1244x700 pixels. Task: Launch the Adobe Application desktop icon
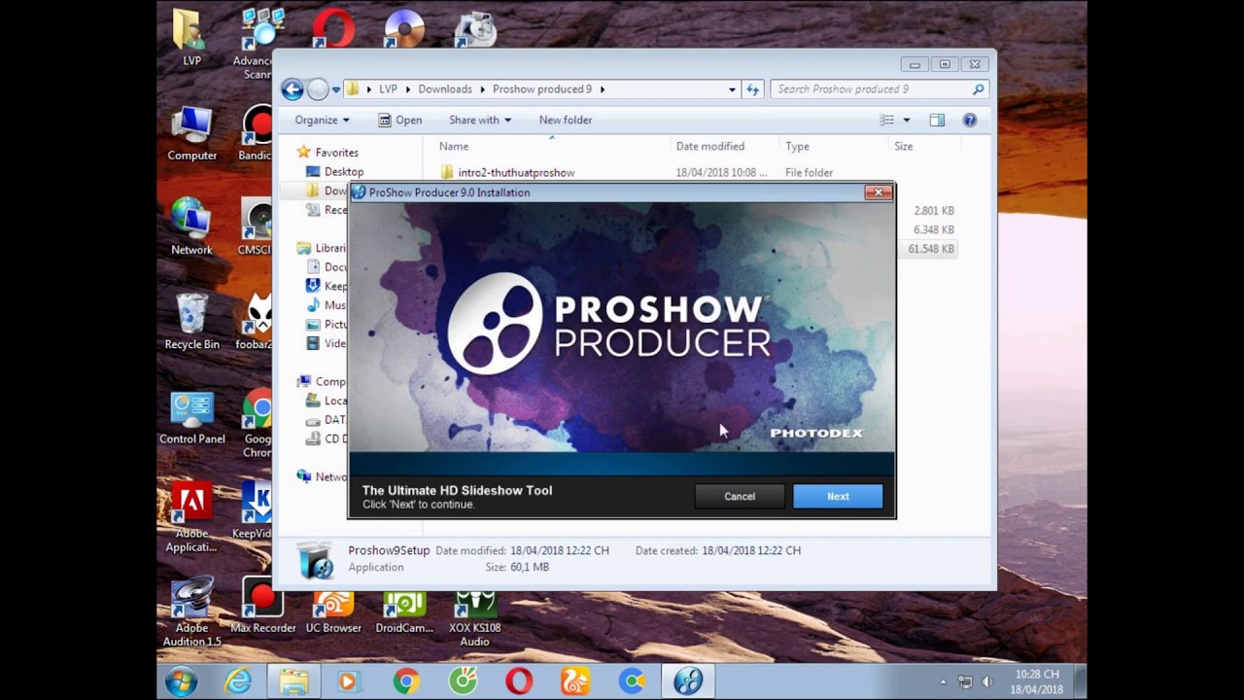pyautogui.click(x=191, y=517)
